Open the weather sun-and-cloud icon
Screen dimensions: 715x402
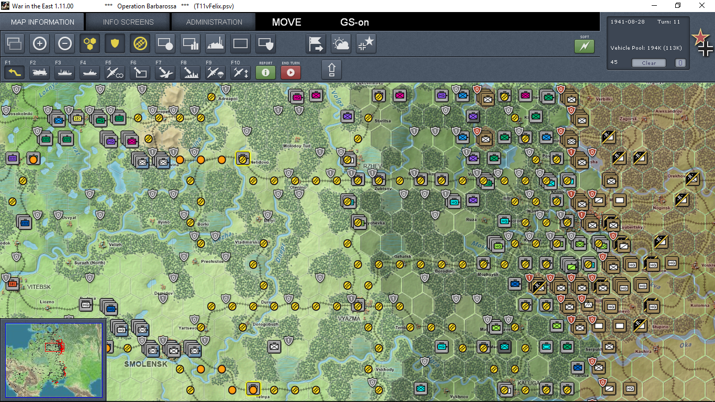341,44
